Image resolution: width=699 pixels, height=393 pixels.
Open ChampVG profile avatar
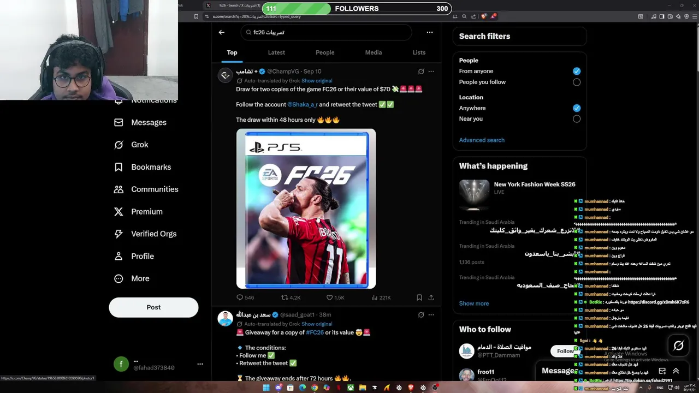(225, 75)
